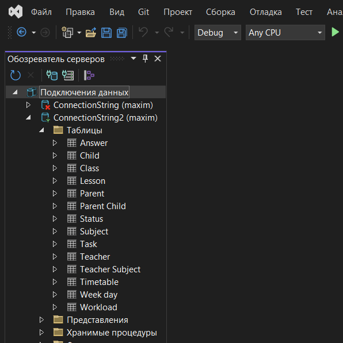
Task: Open the Server Explorer window options arrow
Action: click(134, 59)
